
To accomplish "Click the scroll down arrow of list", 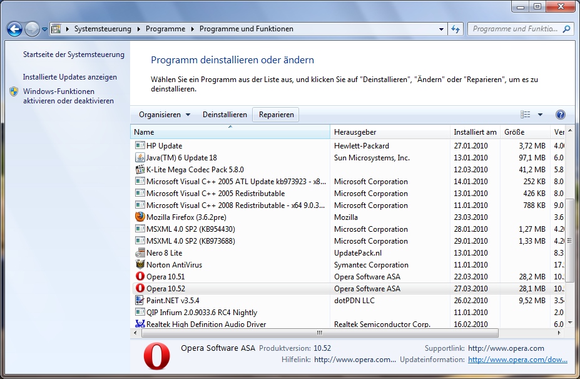I will click(x=569, y=323).
